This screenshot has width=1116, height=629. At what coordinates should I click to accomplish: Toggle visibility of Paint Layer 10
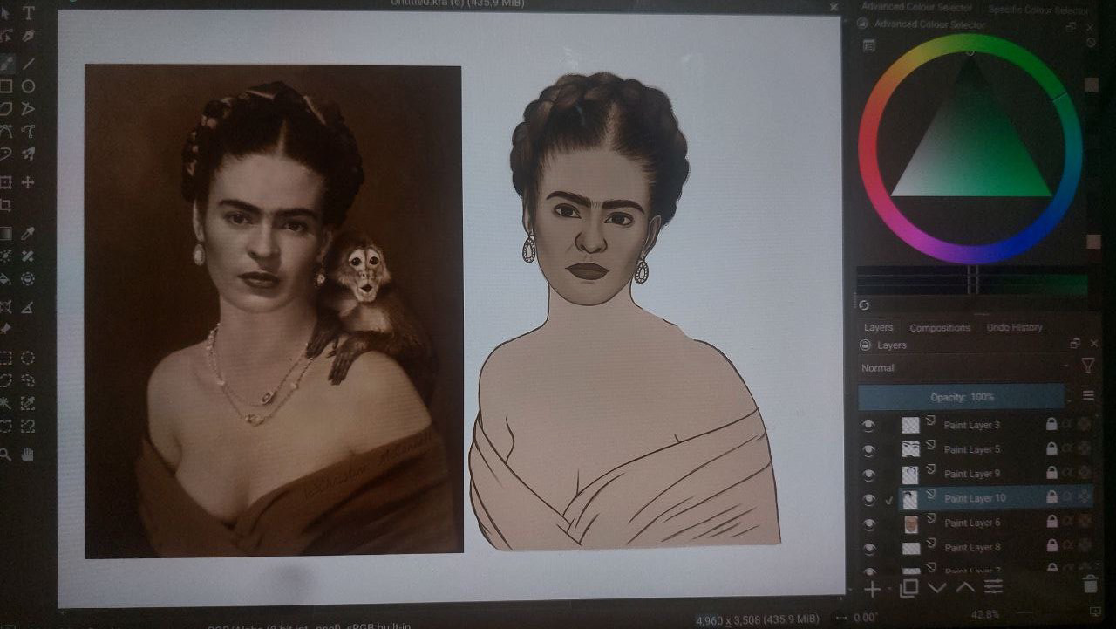[868, 499]
